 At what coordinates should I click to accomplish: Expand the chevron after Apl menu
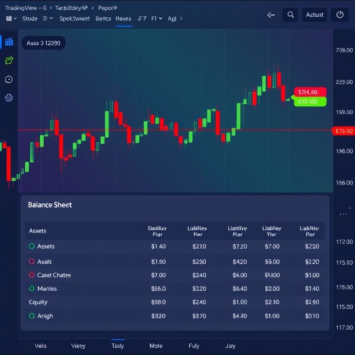[181, 19]
